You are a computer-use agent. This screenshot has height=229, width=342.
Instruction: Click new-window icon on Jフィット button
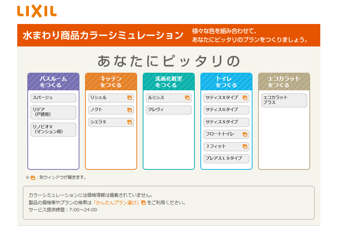[245, 146]
